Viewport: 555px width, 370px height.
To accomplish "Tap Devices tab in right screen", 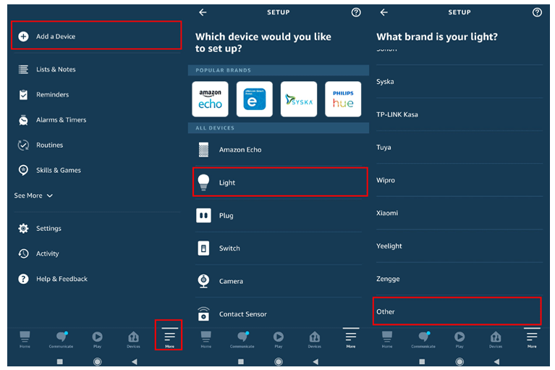I will (496, 339).
